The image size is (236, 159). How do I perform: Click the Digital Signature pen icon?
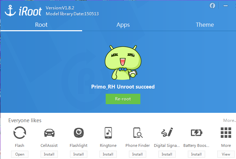167,132
